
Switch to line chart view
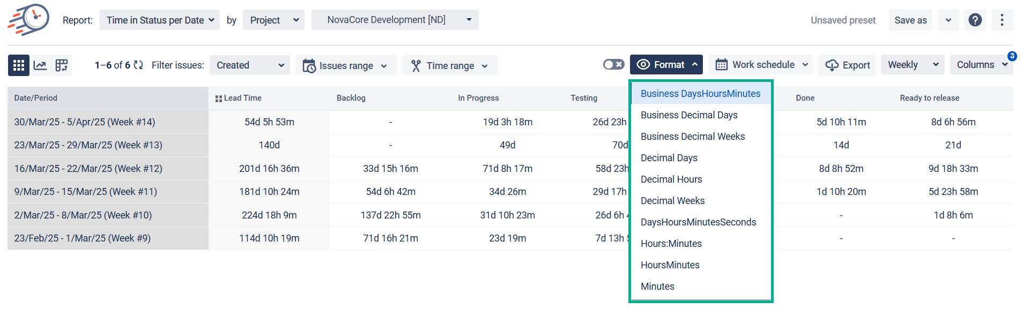point(40,65)
